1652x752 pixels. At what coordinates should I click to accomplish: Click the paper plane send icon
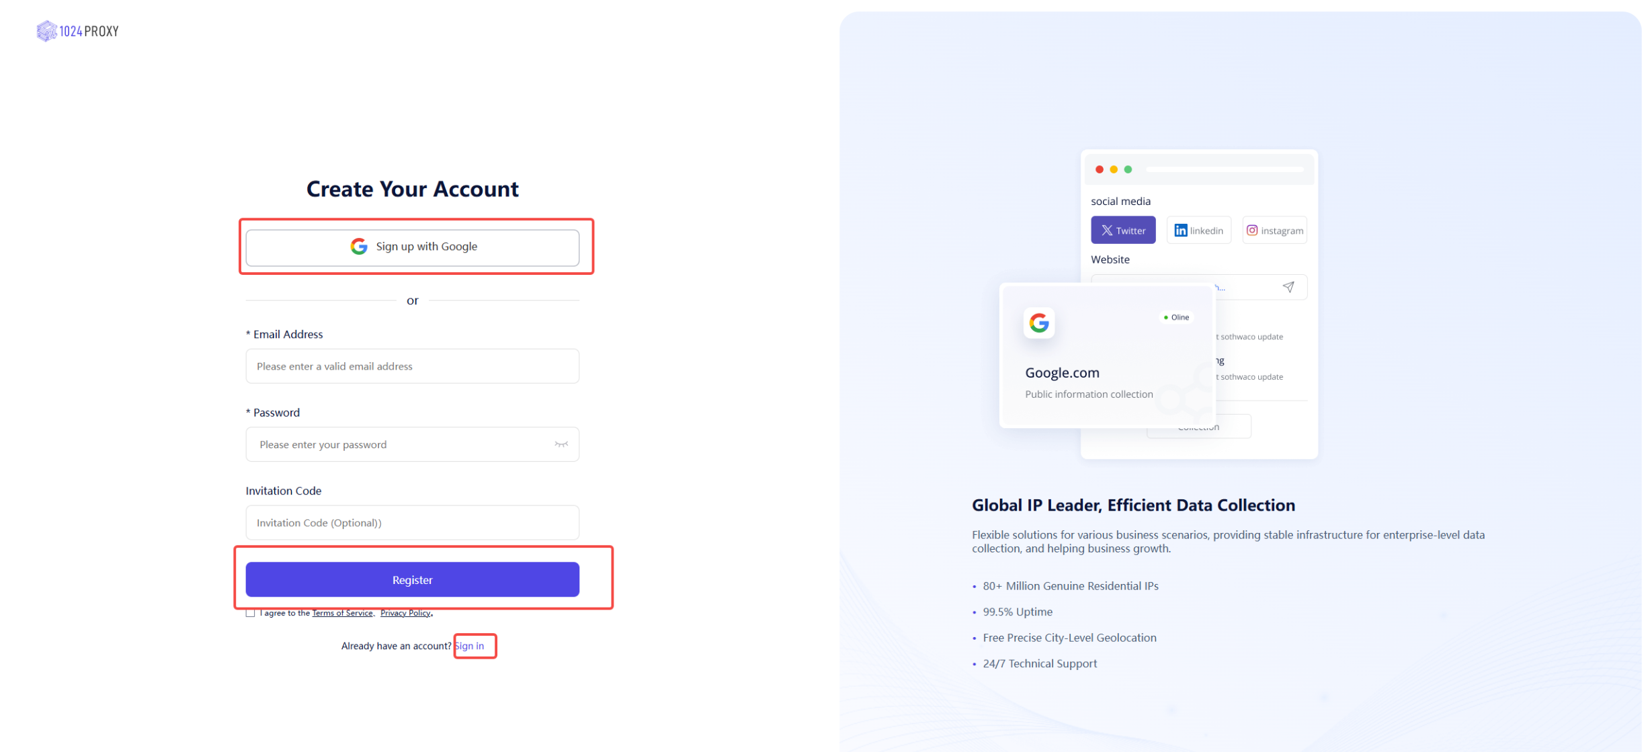(1288, 287)
